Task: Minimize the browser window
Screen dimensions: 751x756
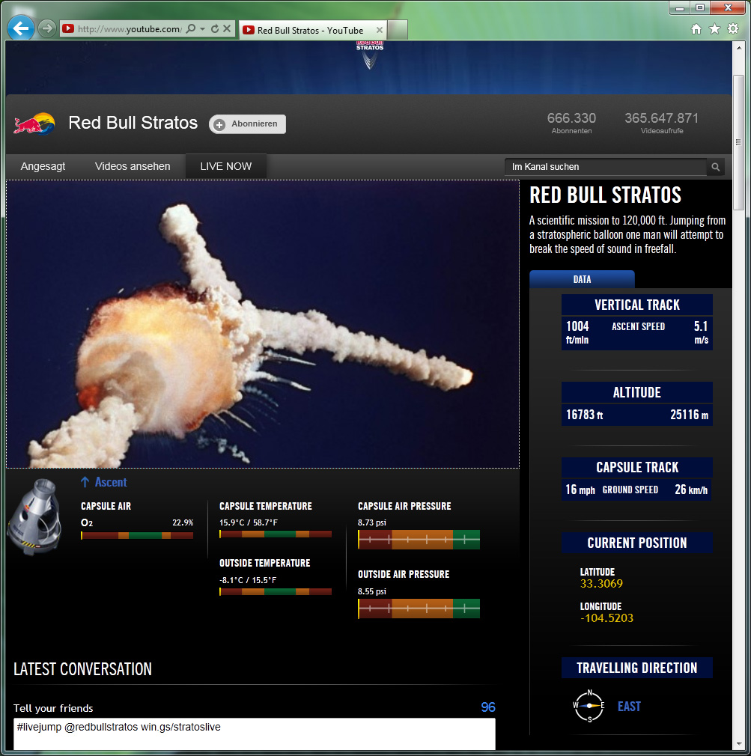Action: 680,7
